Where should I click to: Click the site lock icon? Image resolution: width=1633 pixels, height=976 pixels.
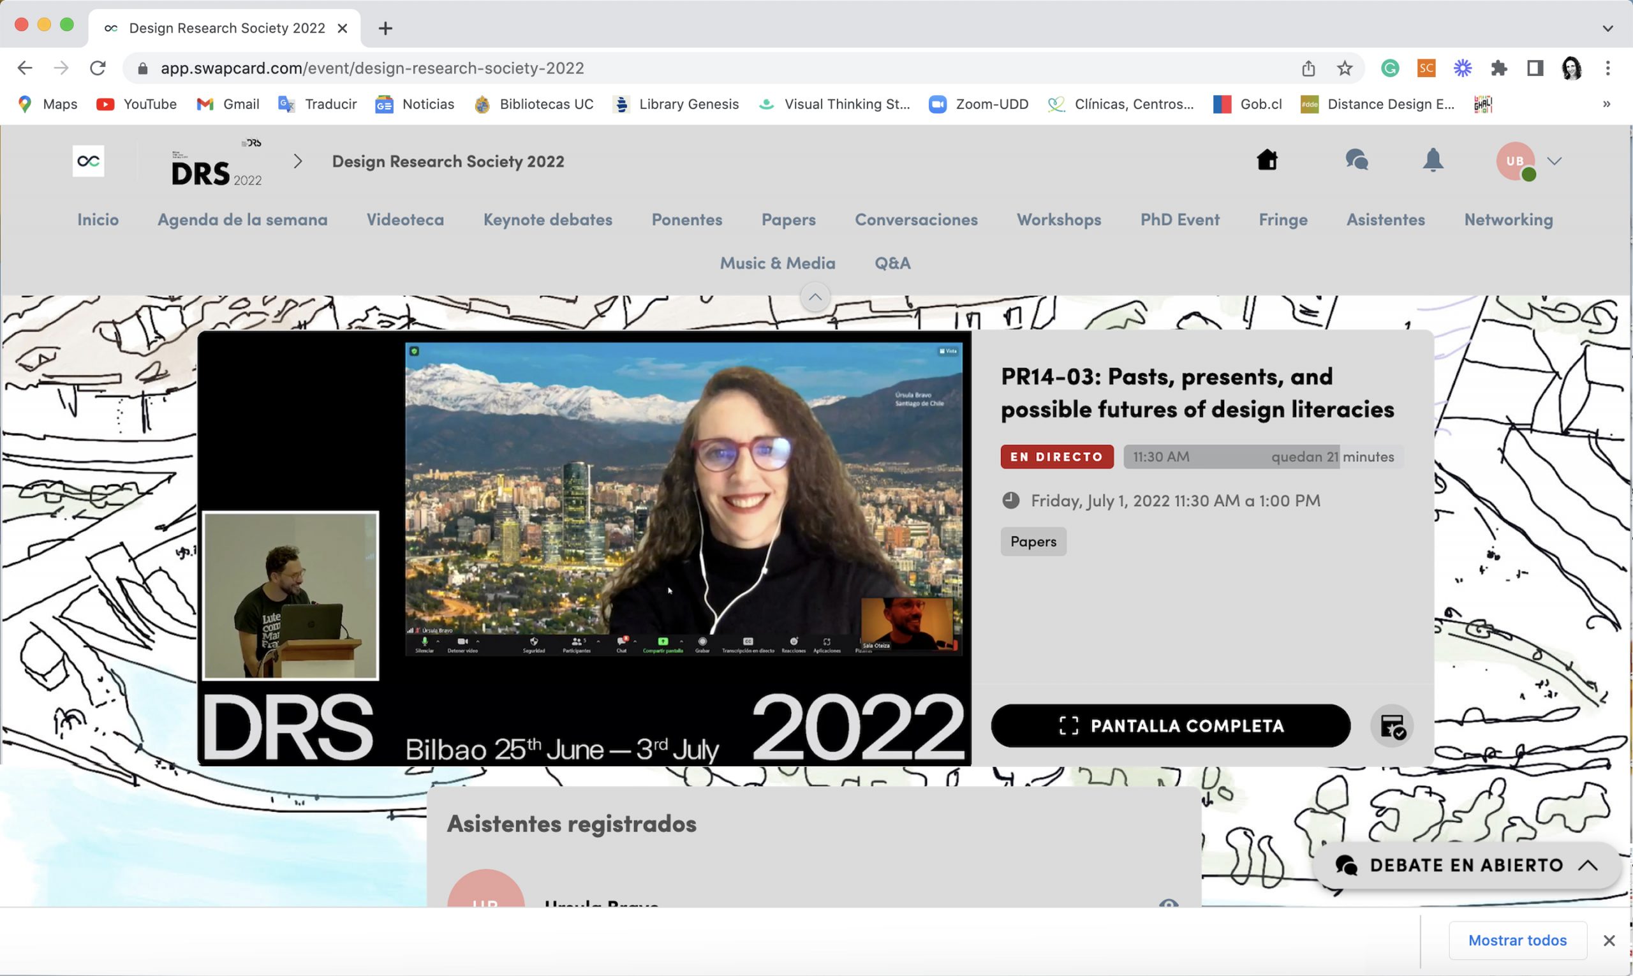[142, 68]
